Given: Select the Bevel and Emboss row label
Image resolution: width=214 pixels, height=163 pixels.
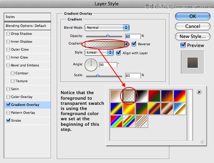Looking at the screenshot, I should point(25,65).
